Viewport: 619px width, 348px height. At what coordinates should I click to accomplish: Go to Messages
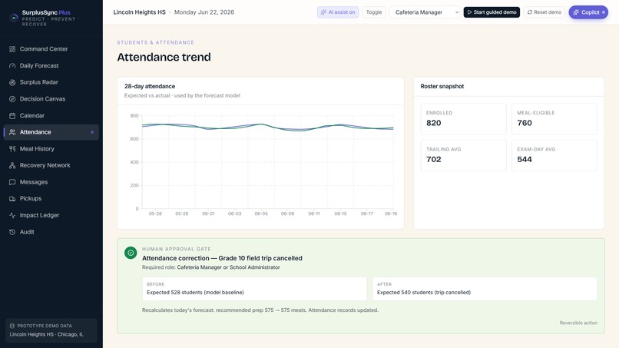click(51, 182)
